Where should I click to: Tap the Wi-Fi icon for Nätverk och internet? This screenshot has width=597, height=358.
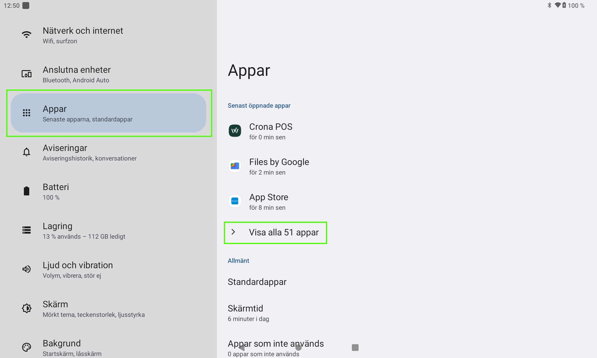[x=27, y=35]
